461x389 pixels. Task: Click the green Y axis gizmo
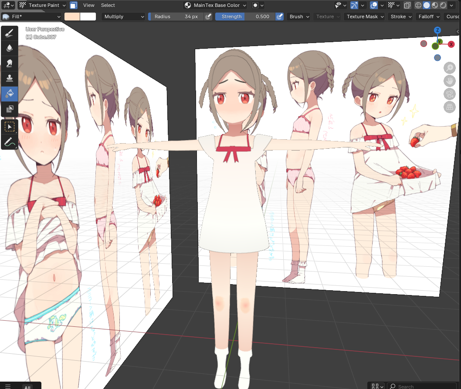pos(439,42)
